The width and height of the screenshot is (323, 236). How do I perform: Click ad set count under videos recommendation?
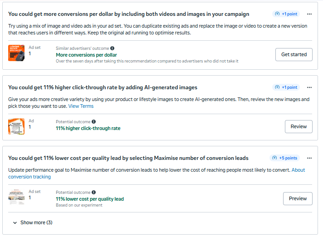(x=30, y=53)
